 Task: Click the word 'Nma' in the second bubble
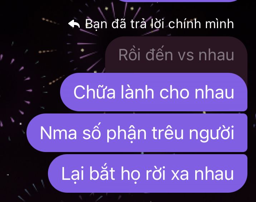[58, 133]
